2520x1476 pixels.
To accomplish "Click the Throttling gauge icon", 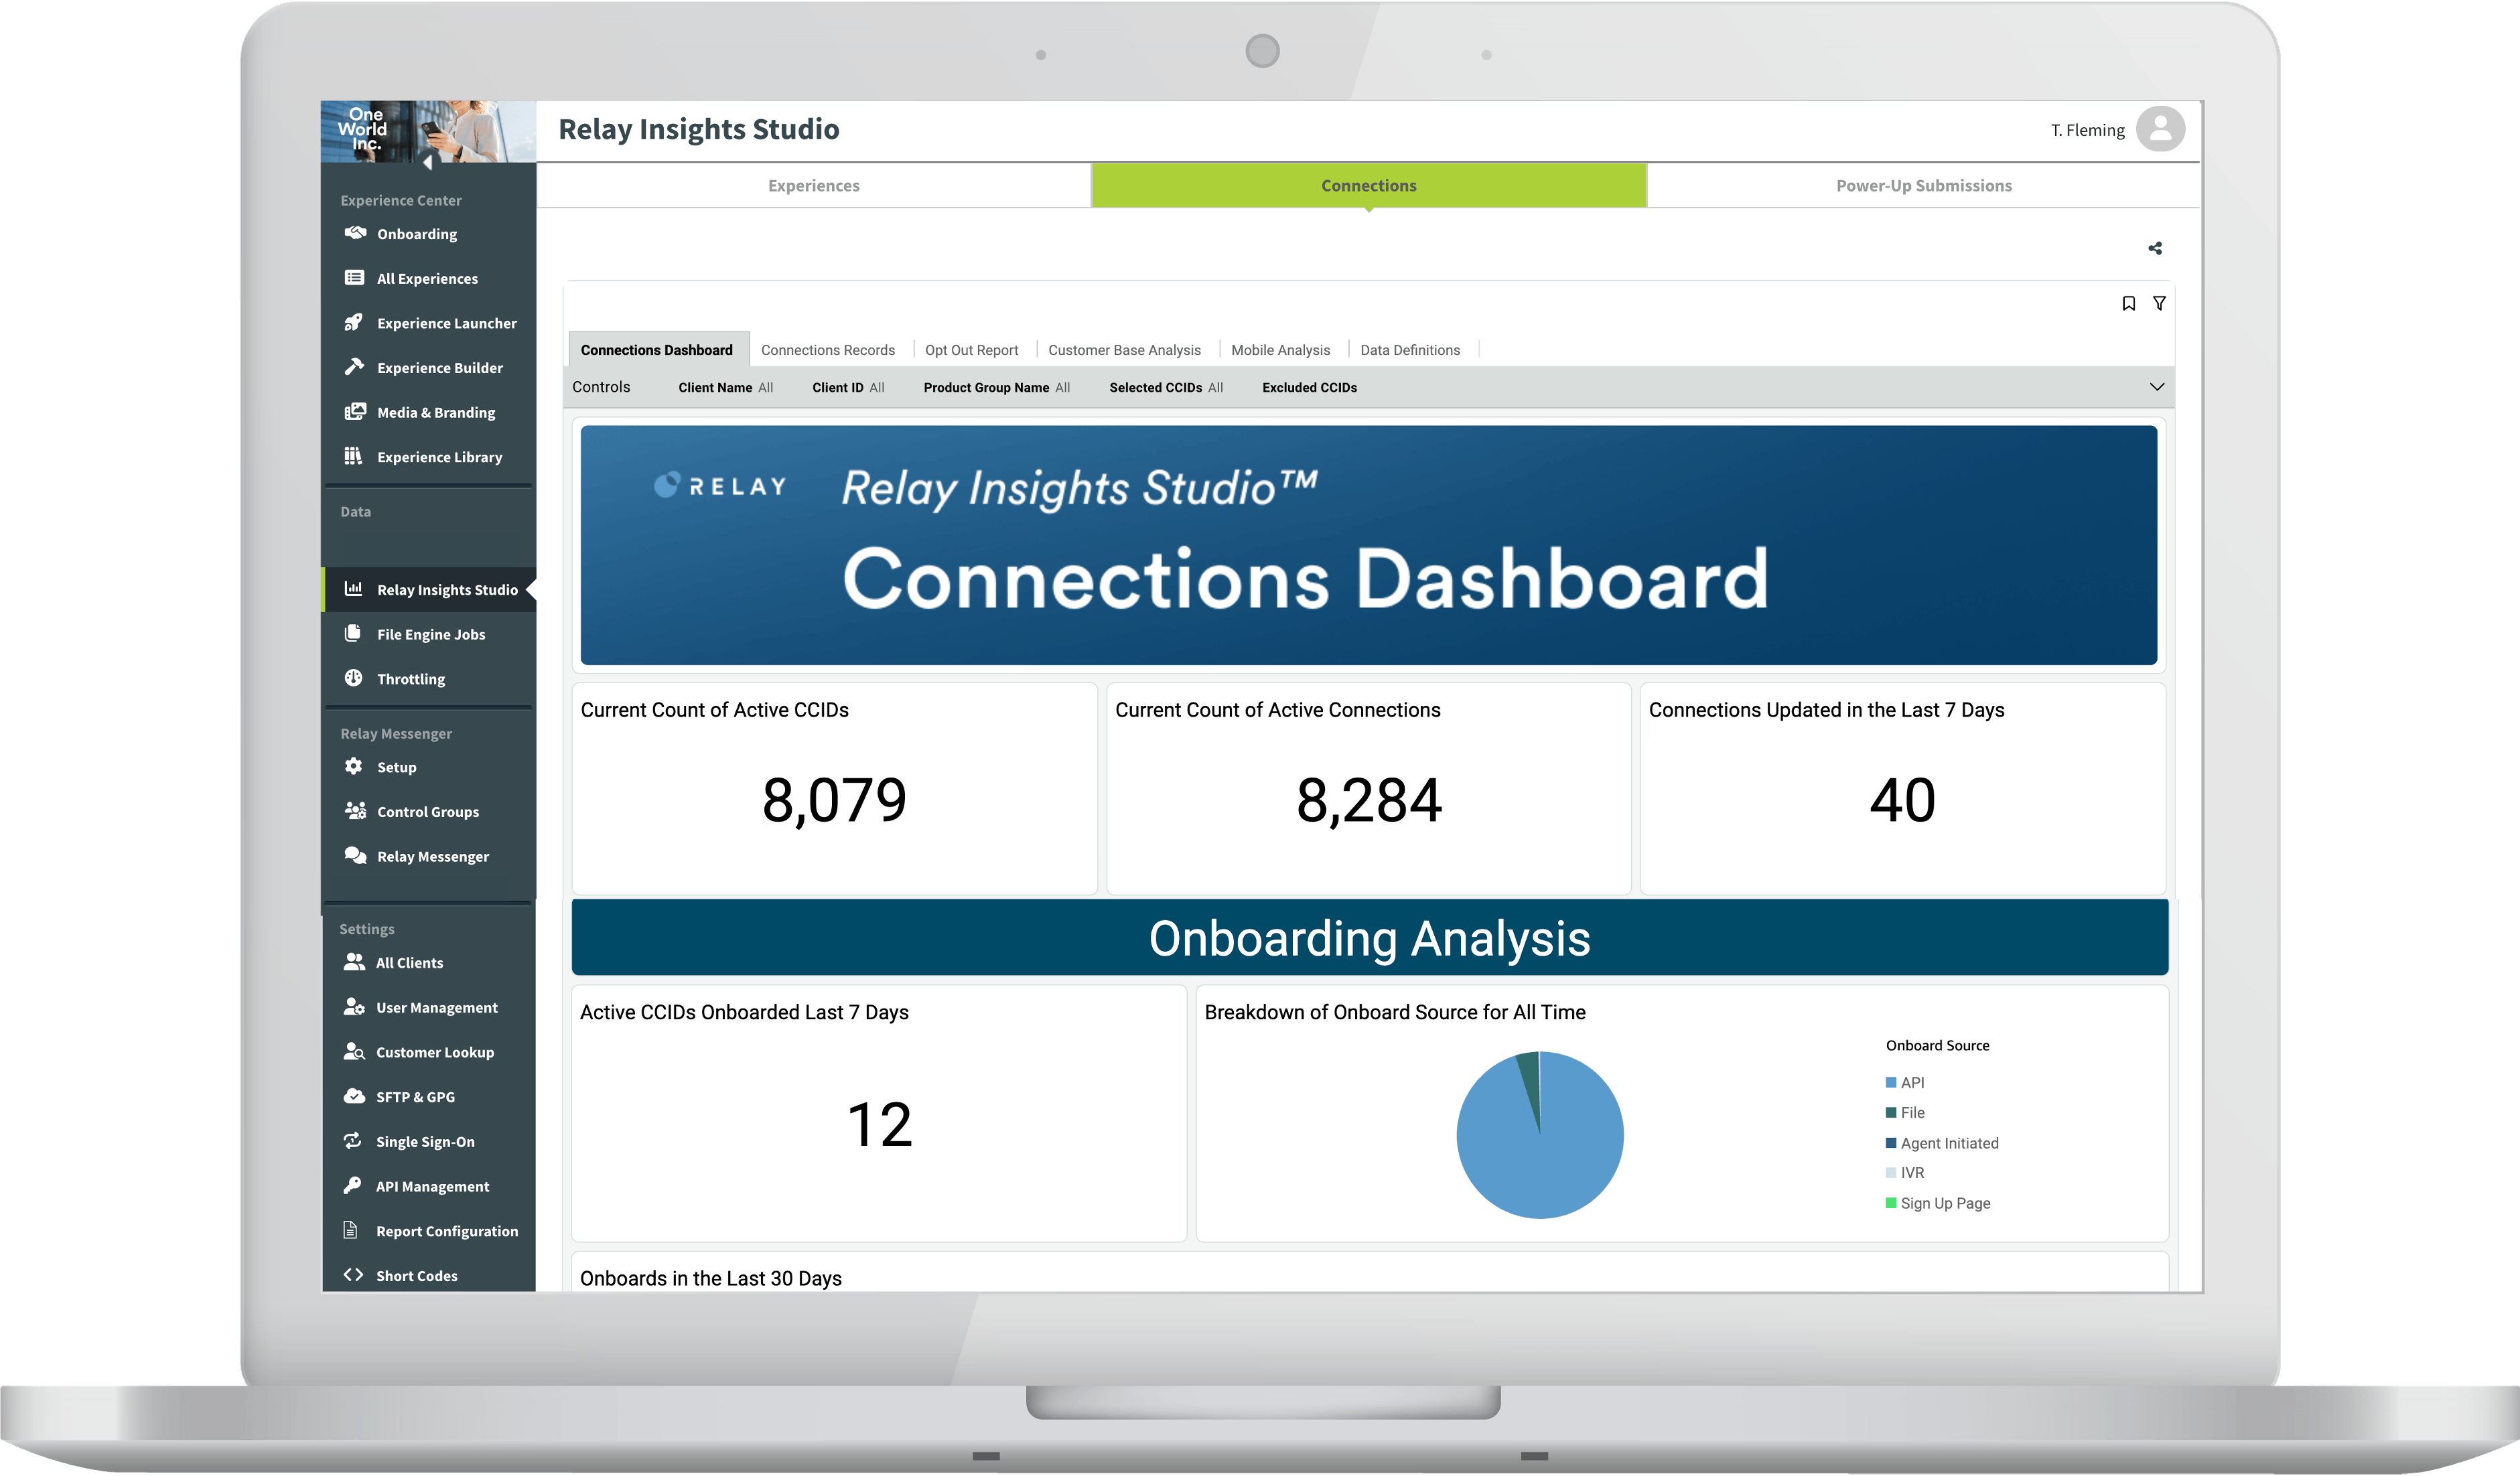I will (353, 678).
